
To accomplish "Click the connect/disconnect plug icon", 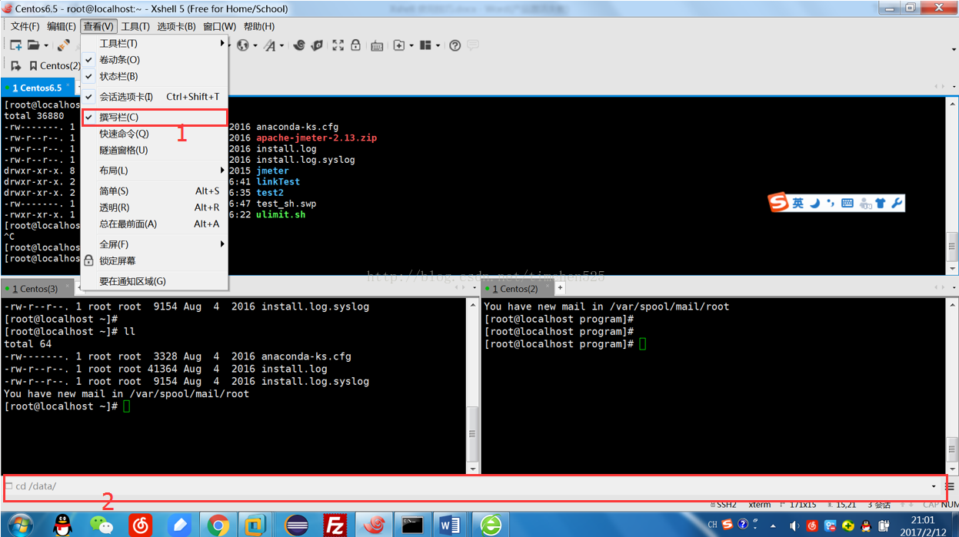I will [x=64, y=45].
